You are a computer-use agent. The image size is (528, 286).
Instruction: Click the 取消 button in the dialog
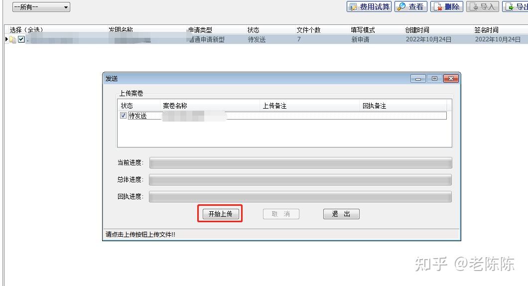point(281,214)
